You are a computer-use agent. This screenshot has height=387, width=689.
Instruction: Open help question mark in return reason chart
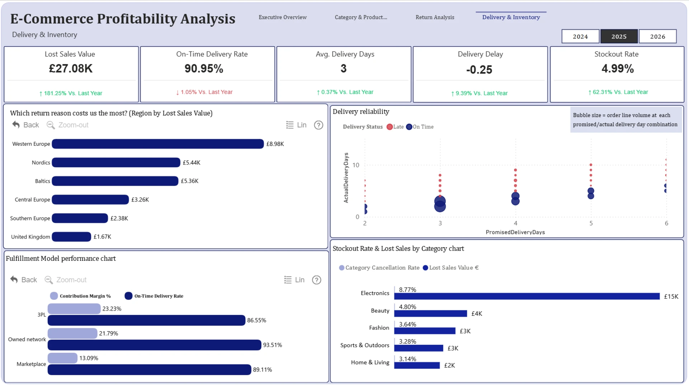point(319,125)
